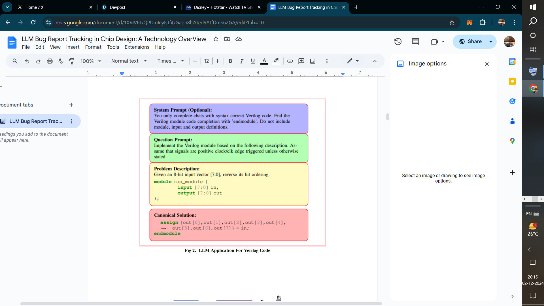This screenshot has height=306, width=544.
Task: Star this document
Action: [x=216, y=39]
